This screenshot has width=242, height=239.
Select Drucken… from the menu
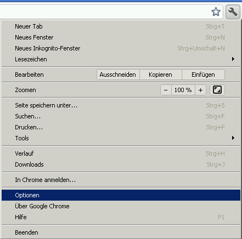121,127
